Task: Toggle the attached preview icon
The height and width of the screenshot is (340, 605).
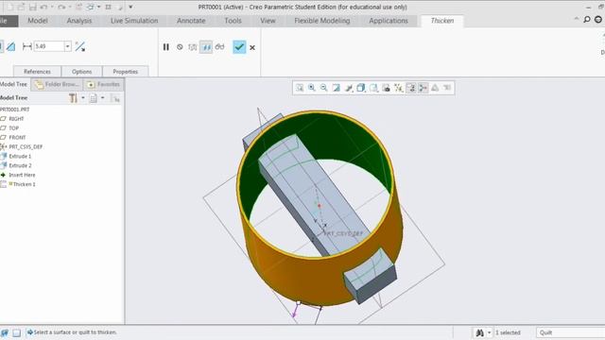Action: [206, 47]
